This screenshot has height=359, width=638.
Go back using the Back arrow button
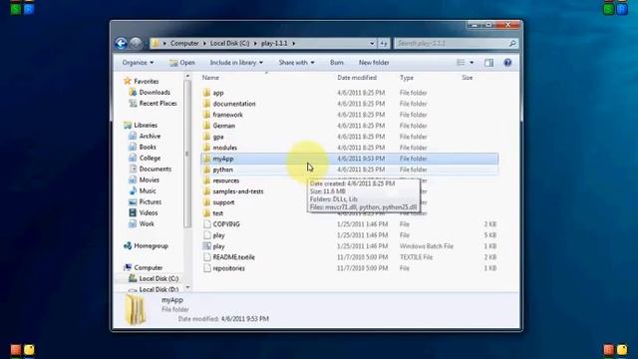coord(121,43)
